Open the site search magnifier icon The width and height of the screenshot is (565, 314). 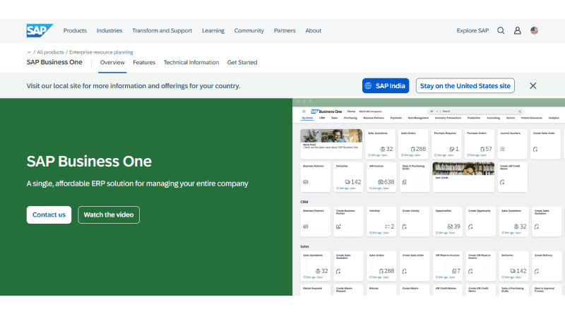[501, 30]
